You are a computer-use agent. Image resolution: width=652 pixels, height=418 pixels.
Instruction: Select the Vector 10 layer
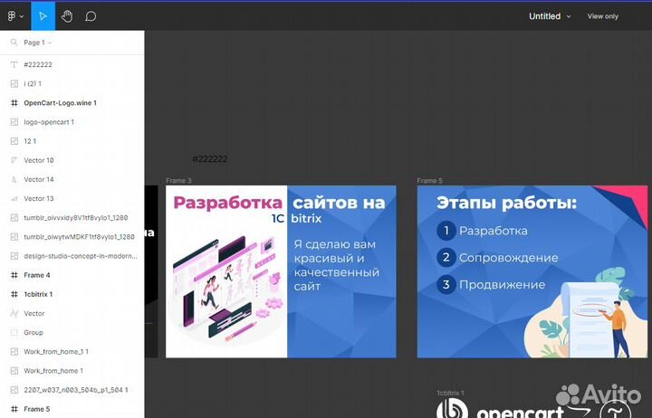pyautogui.click(x=72, y=160)
